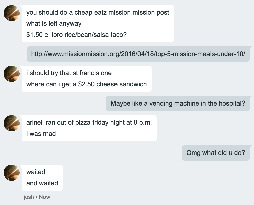Select the 'Maybe like a vending machine' reply bubble
254x205 pixels.
[178, 104]
